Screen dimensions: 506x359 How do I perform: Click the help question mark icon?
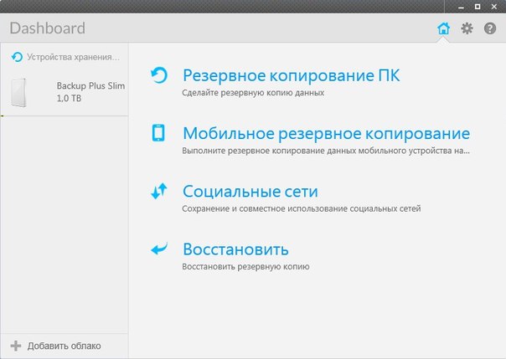(490, 28)
